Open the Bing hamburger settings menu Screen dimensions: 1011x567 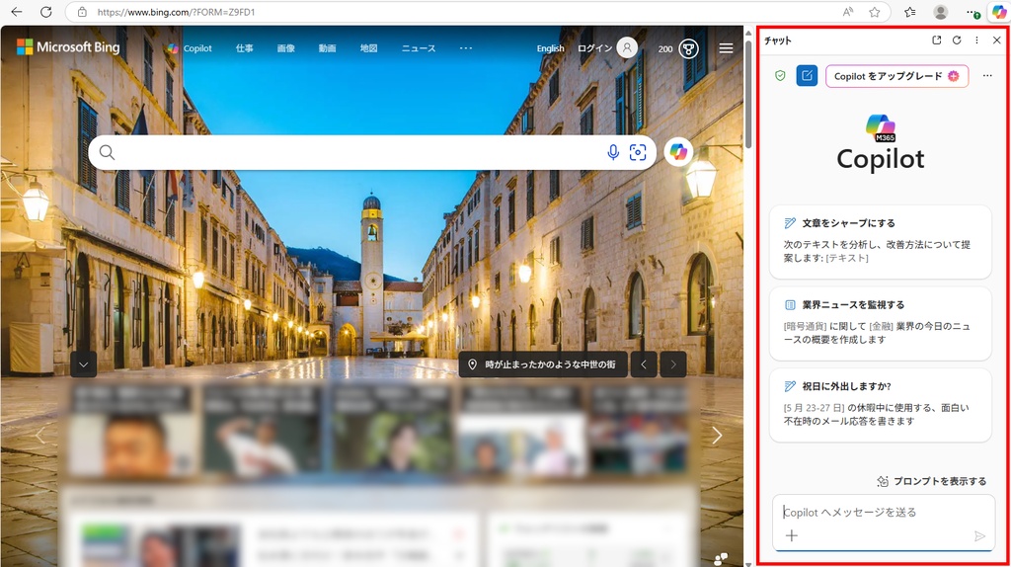click(726, 48)
